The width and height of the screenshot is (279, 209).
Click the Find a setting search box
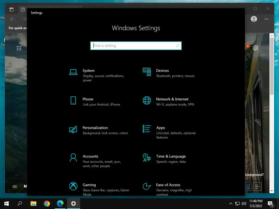point(136,46)
